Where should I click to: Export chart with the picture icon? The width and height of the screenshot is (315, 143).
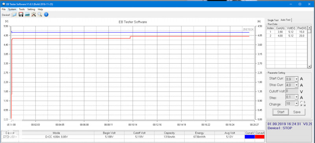click(27, 15)
